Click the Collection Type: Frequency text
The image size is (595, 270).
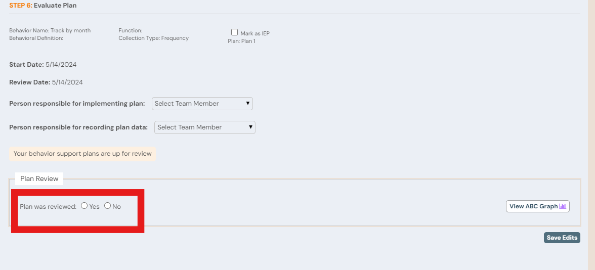pos(153,38)
